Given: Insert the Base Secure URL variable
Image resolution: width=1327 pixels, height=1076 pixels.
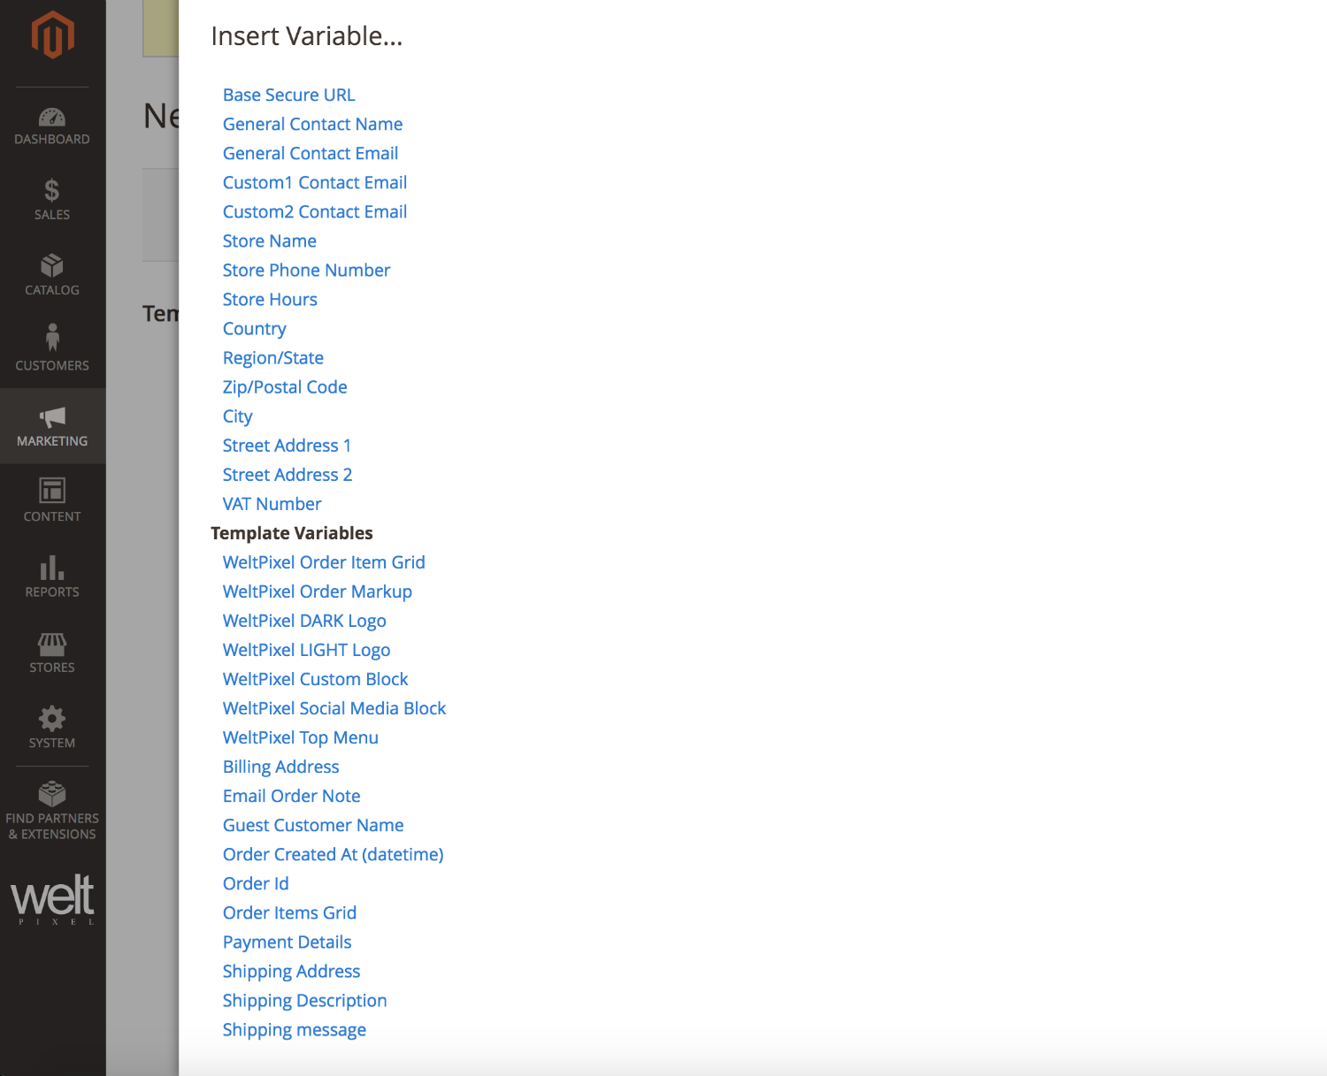Looking at the screenshot, I should pyautogui.click(x=288, y=95).
